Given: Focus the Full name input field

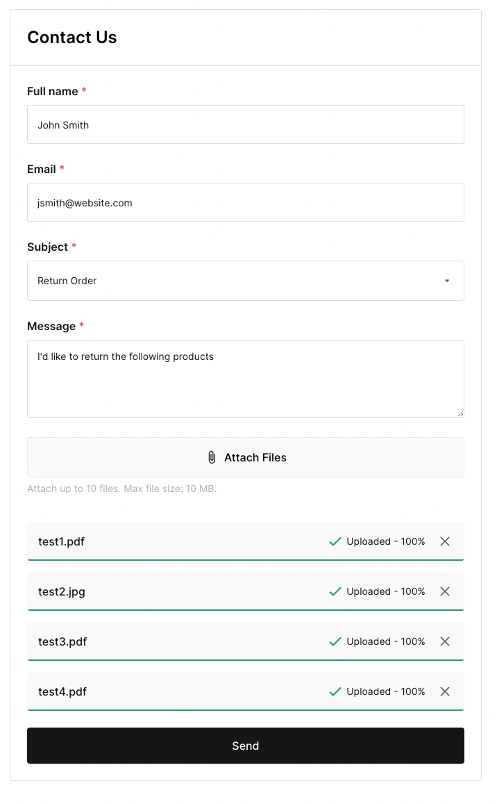Looking at the screenshot, I should tap(245, 125).
